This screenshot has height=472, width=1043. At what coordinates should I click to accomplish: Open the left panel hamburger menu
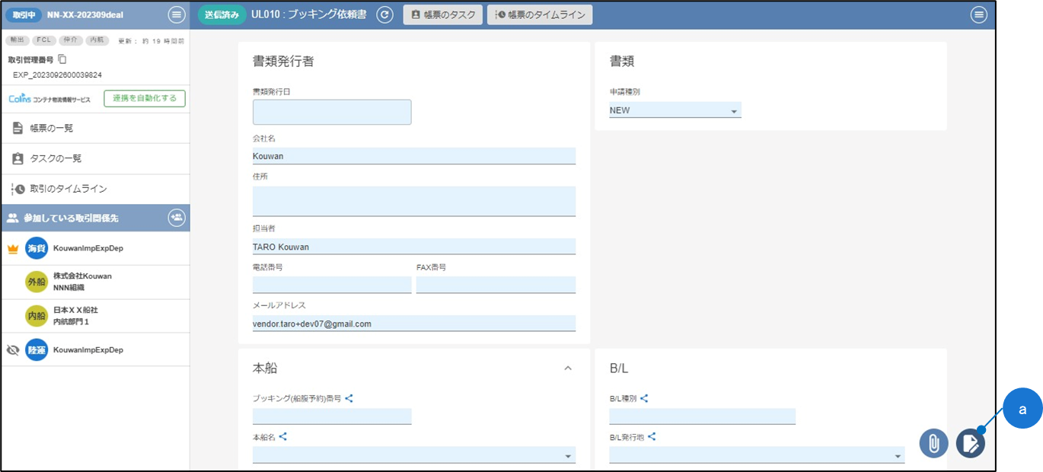coord(176,14)
